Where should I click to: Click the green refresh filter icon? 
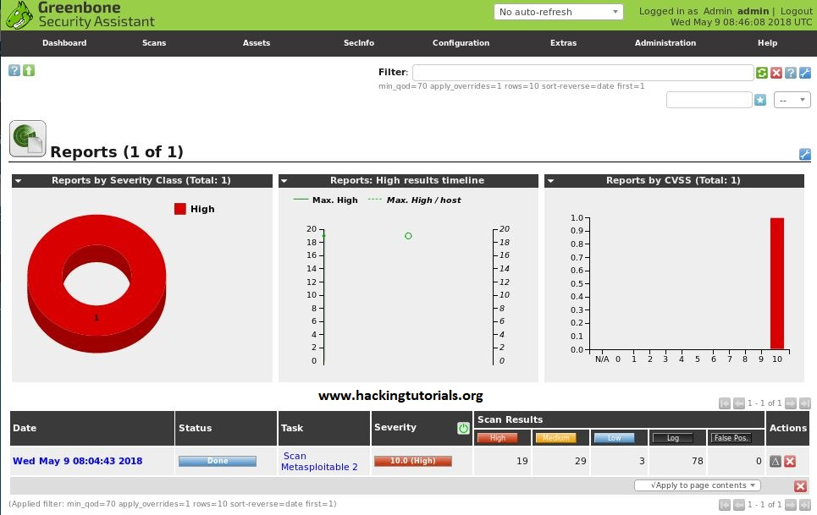click(761, 73)
